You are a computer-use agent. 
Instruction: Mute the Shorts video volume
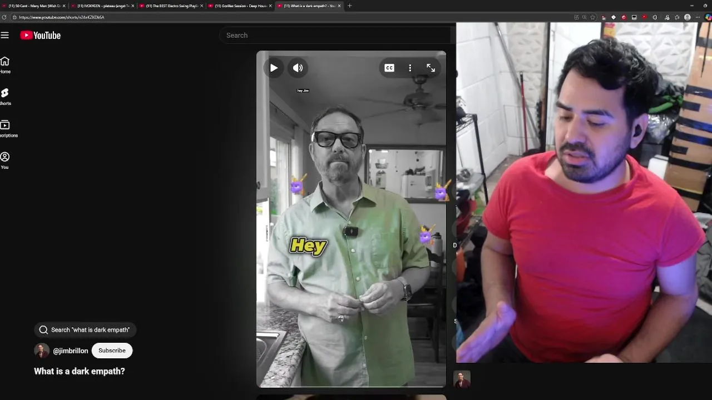pyautogui.click(x=298, y=68)
